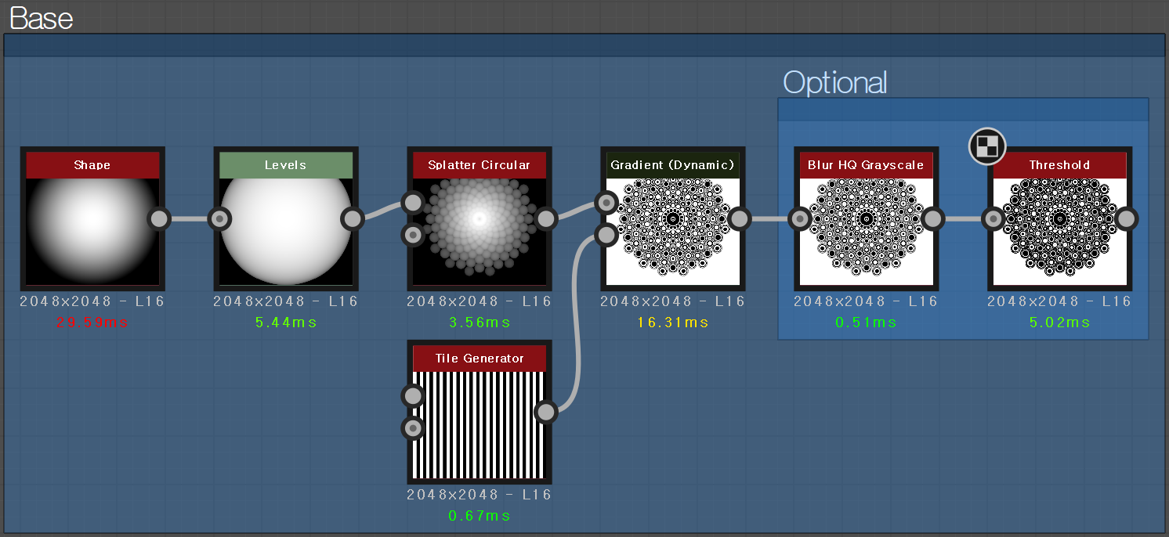Click the 5.02ms timing under Threshold
Screen dimensions: 1169x537
tap(1059, 322)
